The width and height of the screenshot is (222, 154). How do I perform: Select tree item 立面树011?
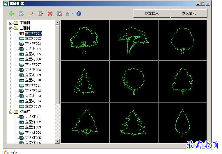33,85
